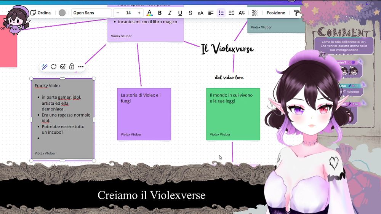The image size is (381, 214).
Task: Open the three-dot more options menu
Action: point(81,67)
